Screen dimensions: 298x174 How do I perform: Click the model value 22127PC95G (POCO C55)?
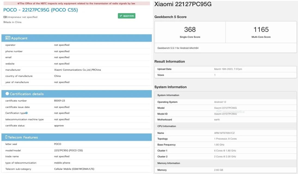pyautogui.click(x=68, y=150)
